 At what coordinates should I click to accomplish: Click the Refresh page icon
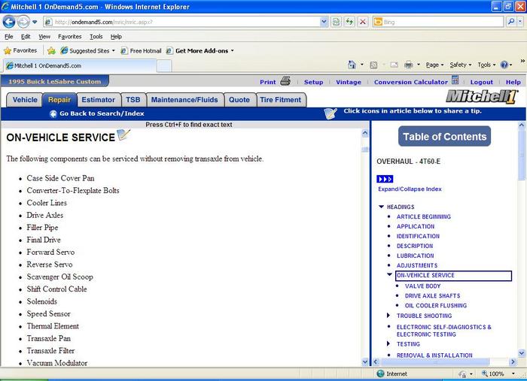pyautogui.click(x=349, y=22)
